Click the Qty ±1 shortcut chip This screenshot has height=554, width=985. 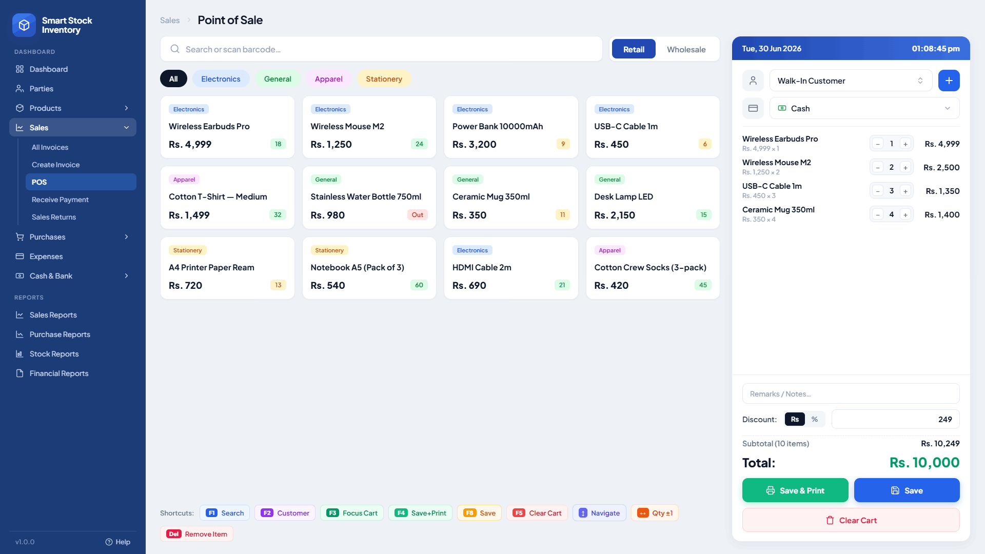pos(655,513)
